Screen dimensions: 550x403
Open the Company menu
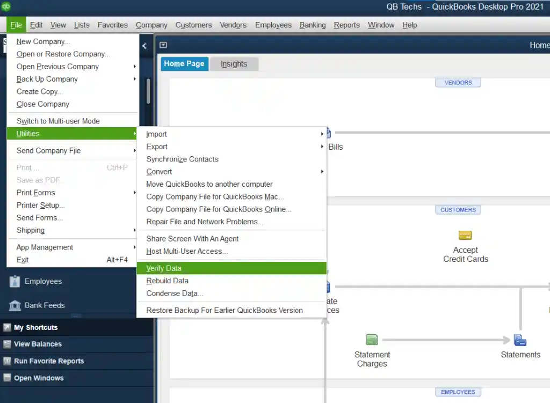151,25
